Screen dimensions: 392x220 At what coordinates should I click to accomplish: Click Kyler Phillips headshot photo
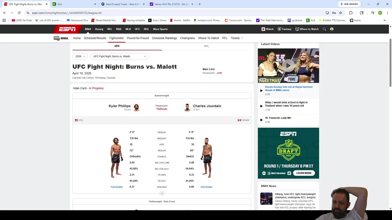[x=136, y=107]
